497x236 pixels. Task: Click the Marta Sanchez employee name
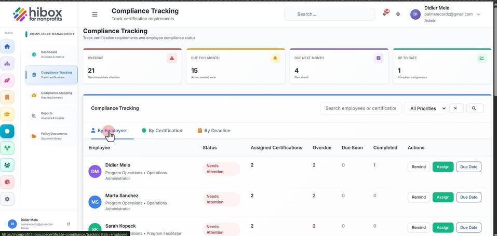coord(122,196)
